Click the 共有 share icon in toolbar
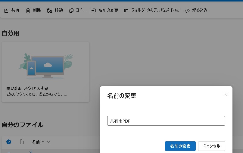The image size is (243, 153). point(6,11)
